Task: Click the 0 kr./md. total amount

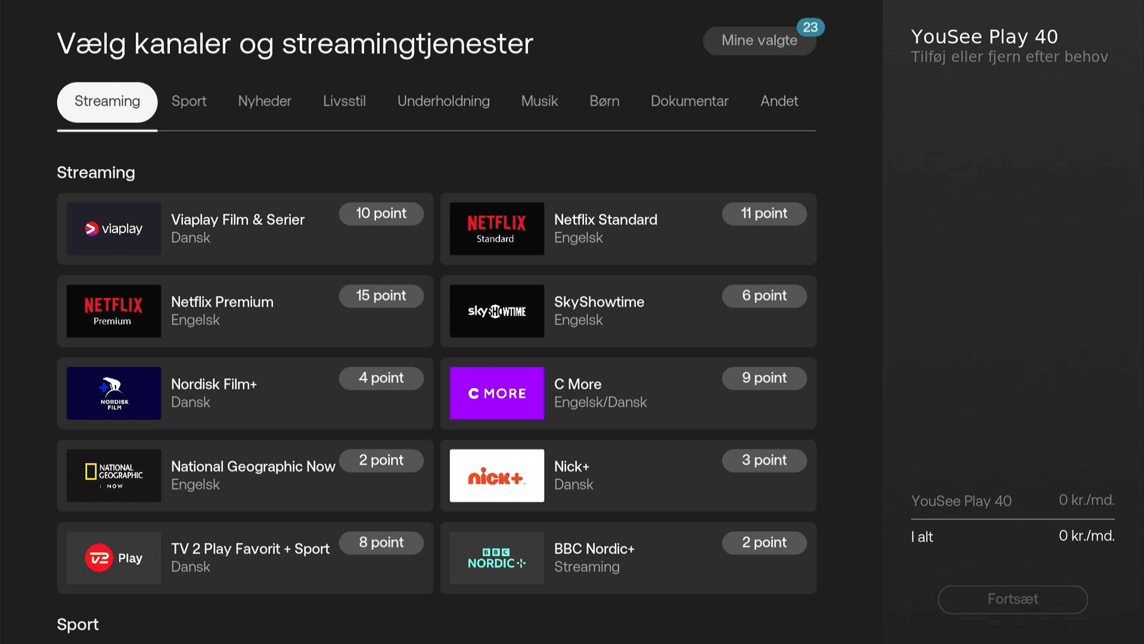Action: 1086,536
